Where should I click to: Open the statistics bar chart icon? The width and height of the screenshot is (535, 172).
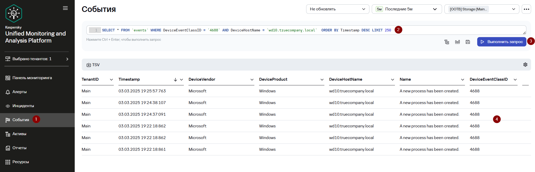[457, 42]
